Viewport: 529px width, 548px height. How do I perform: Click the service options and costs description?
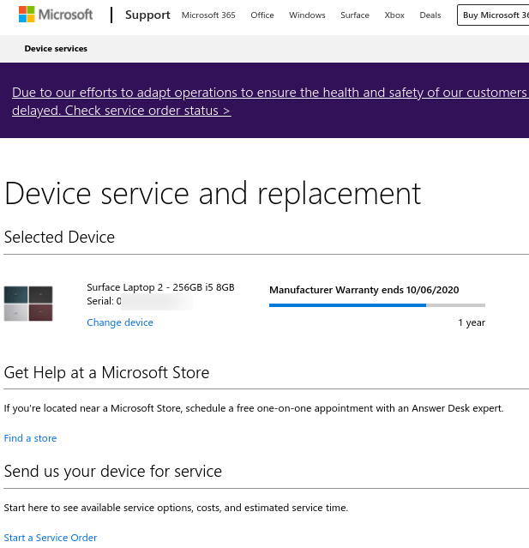click(176, 508)
